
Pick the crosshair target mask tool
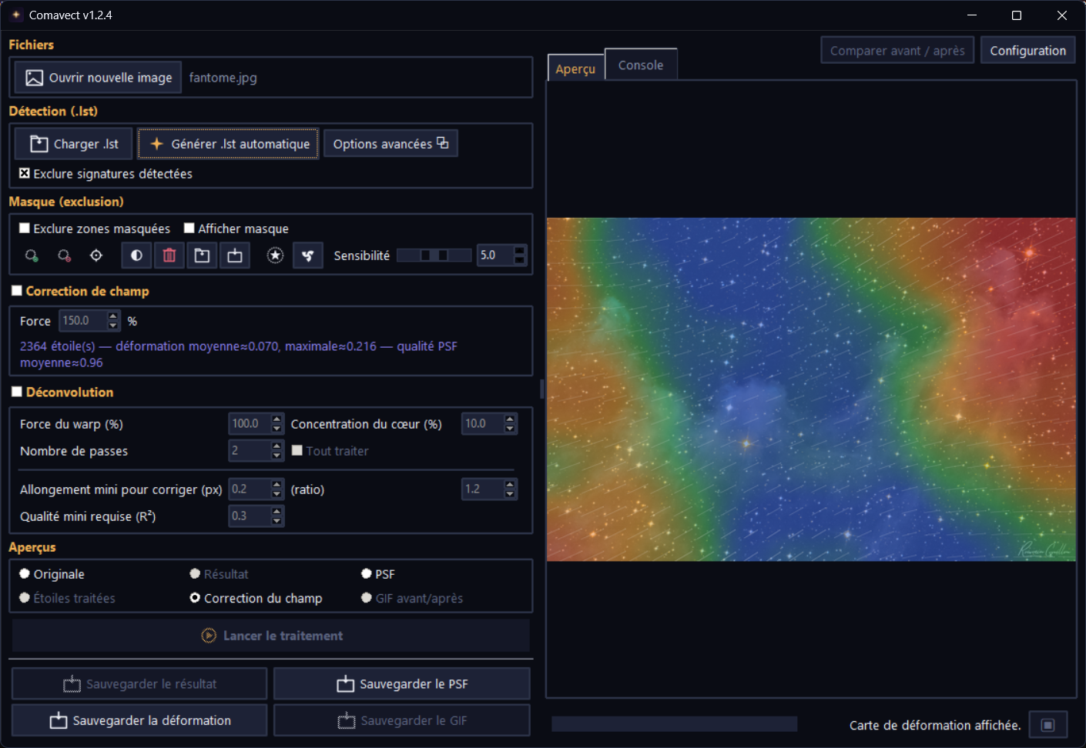(96, 255)
